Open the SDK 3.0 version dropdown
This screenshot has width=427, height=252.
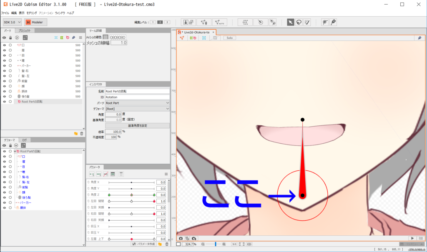[x=12, y=22]
